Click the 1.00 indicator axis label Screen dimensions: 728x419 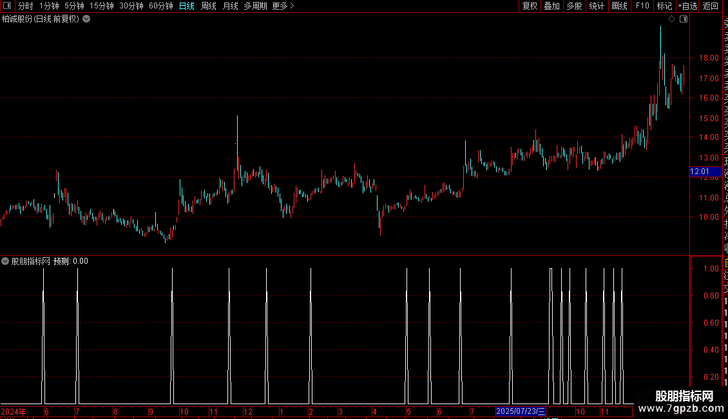click(x=711, y=269)
